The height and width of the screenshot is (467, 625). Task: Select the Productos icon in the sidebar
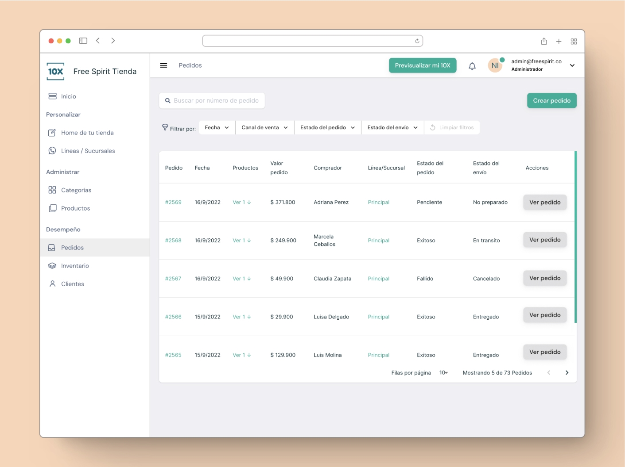53,208
